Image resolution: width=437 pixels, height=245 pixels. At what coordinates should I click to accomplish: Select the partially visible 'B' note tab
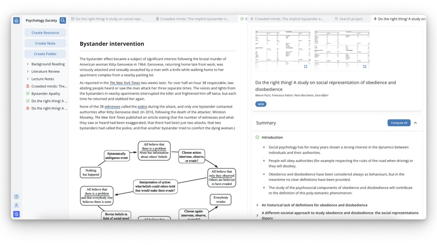(x=243, y=19)
